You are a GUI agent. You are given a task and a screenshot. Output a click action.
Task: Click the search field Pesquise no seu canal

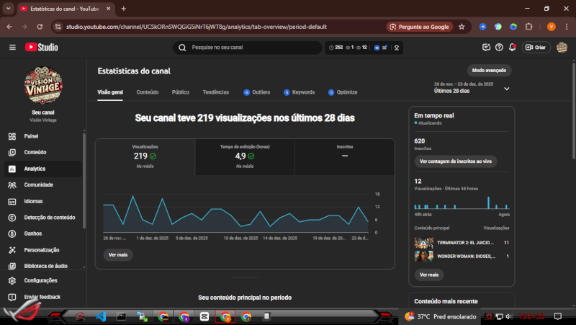click(248, 48)
